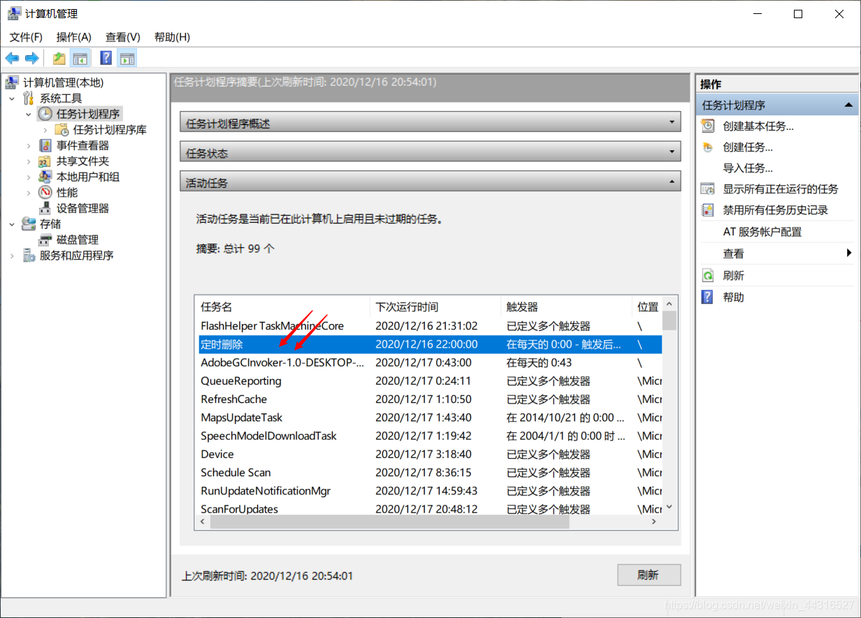
Task: Click the scroll down arrow of task list
Action: coord(669,508)
